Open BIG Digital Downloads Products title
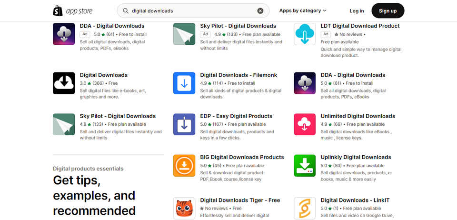Image resolution: width=457 pixels, height=220 pixels. pyautogui.click(x=242, y=157)
